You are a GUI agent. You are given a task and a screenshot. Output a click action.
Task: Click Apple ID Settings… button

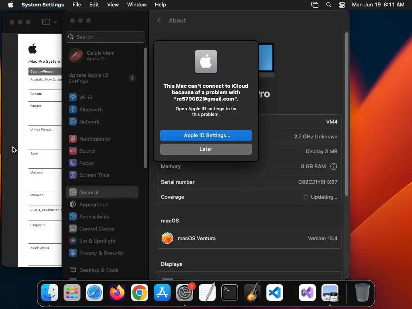[206, 136]
